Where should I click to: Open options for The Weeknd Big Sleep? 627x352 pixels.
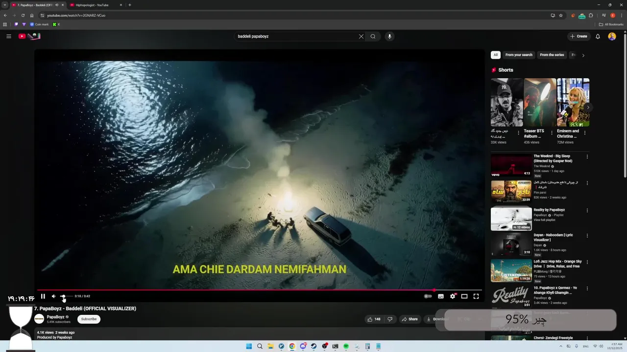(587, 157)
